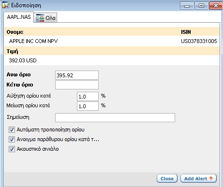223x187 pixels.
Task: Click the Τιμή header
Action: [12, 51]
